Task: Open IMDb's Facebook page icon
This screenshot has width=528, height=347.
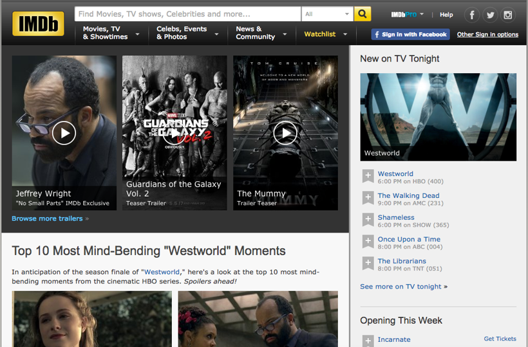Action: click(472, 15)
